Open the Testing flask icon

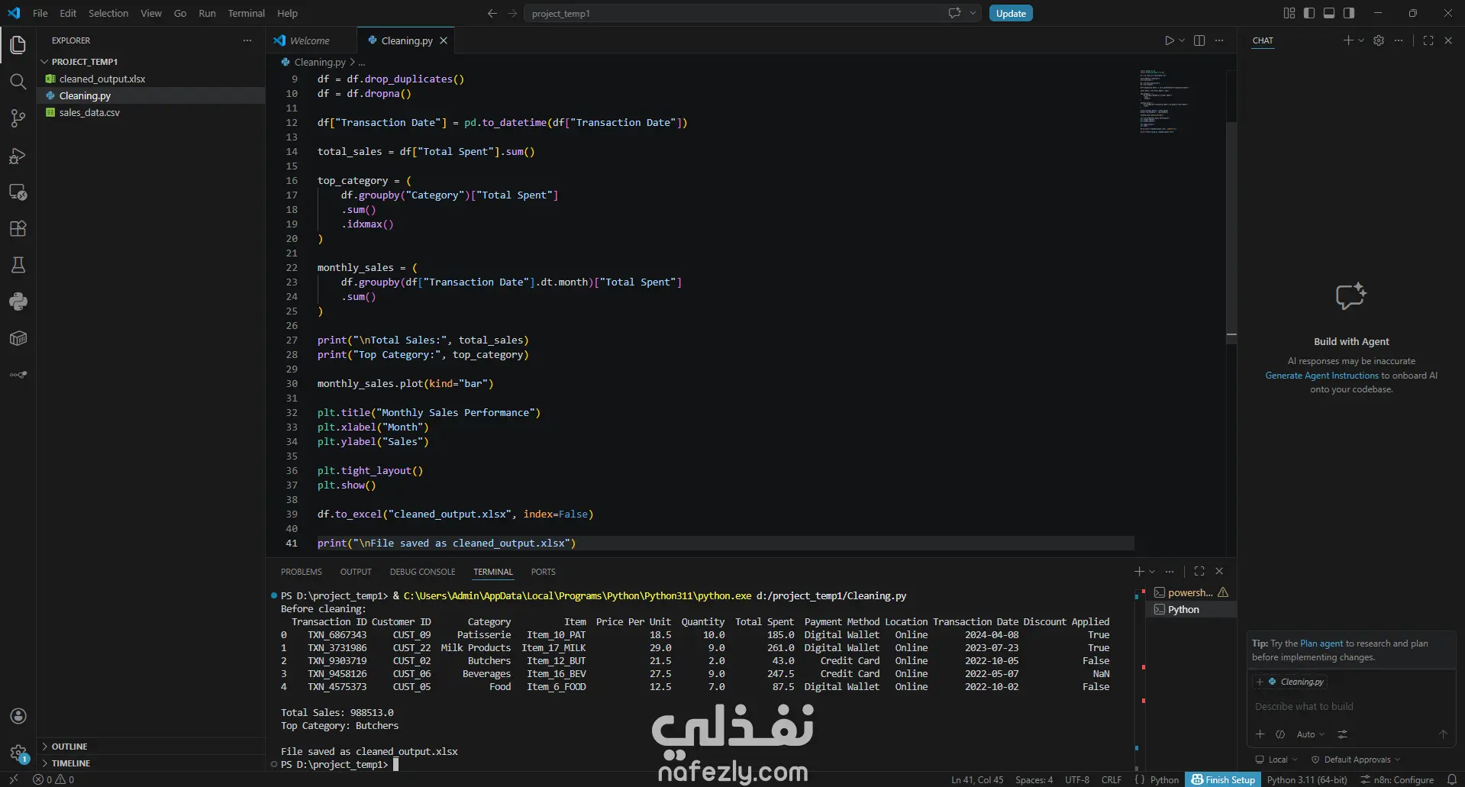tap(18, 265)
